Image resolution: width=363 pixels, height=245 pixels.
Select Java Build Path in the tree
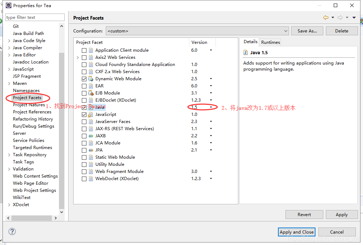click(28, 34)
